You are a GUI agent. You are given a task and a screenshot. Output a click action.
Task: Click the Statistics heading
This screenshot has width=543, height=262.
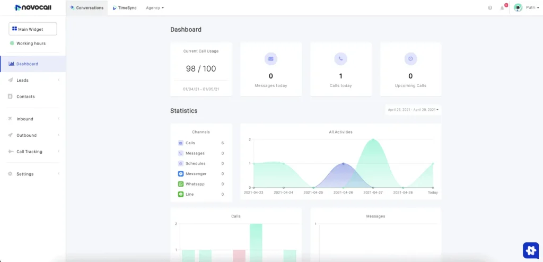184,111
